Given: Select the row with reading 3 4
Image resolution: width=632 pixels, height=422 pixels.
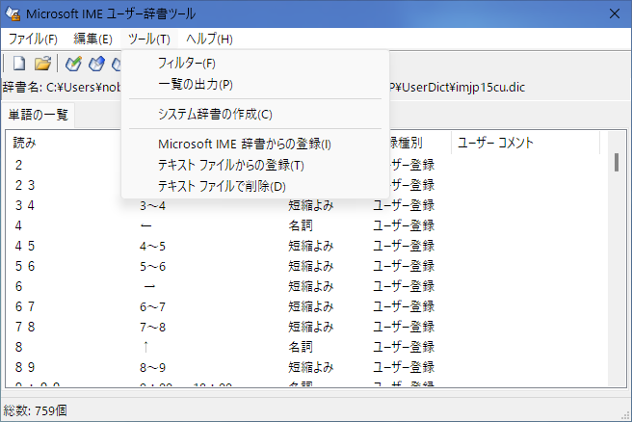Looking at the screenshot, I should coord(307,205).
